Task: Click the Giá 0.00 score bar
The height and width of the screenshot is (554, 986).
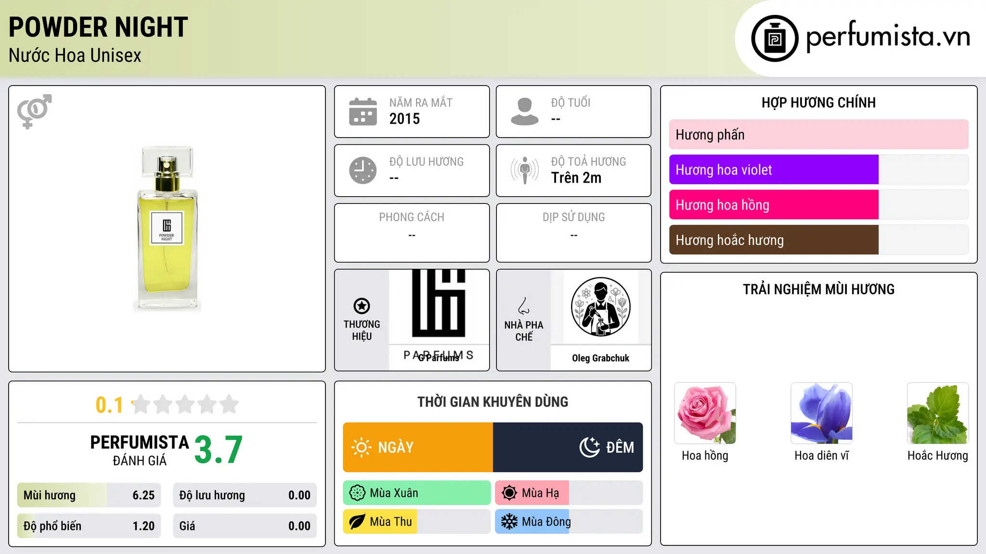Action: (245, 526)
